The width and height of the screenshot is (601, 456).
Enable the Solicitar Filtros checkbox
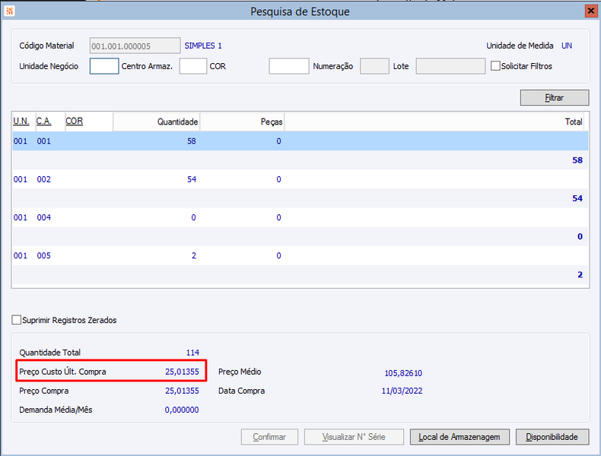(495, 66)
